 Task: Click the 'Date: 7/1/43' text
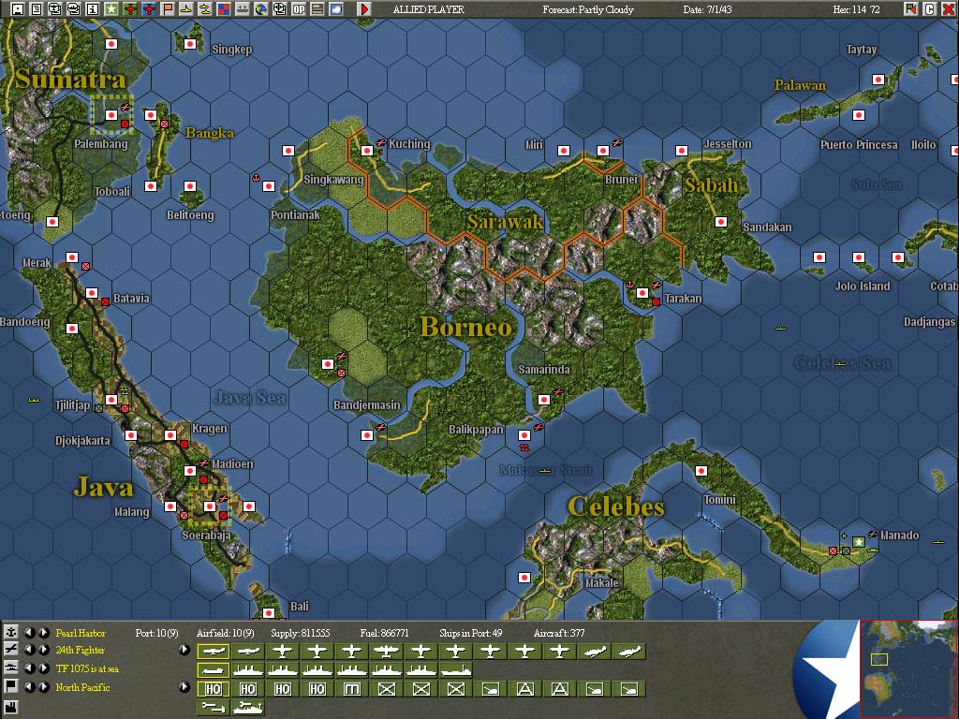[707, 9]
